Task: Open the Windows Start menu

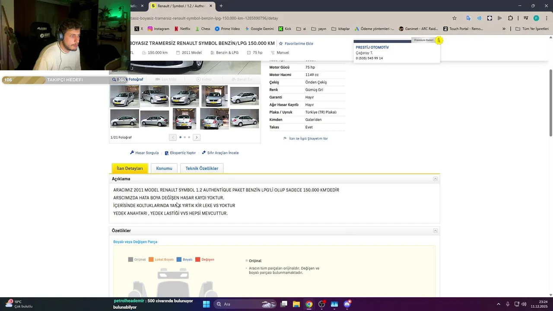Action: (206, 304)
